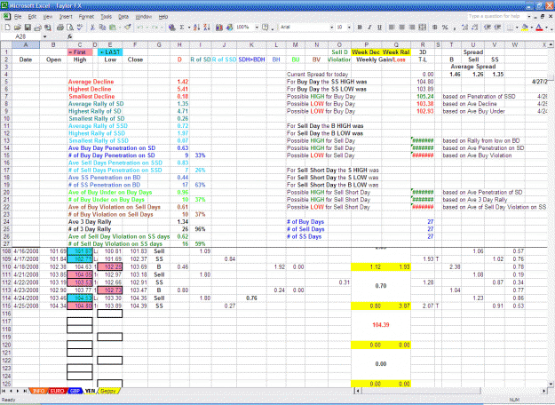The height and width of the screenshot is (405, 555).
Task: Apply yellow Fill Color paint bucket
Action: (x=525, y=28)
